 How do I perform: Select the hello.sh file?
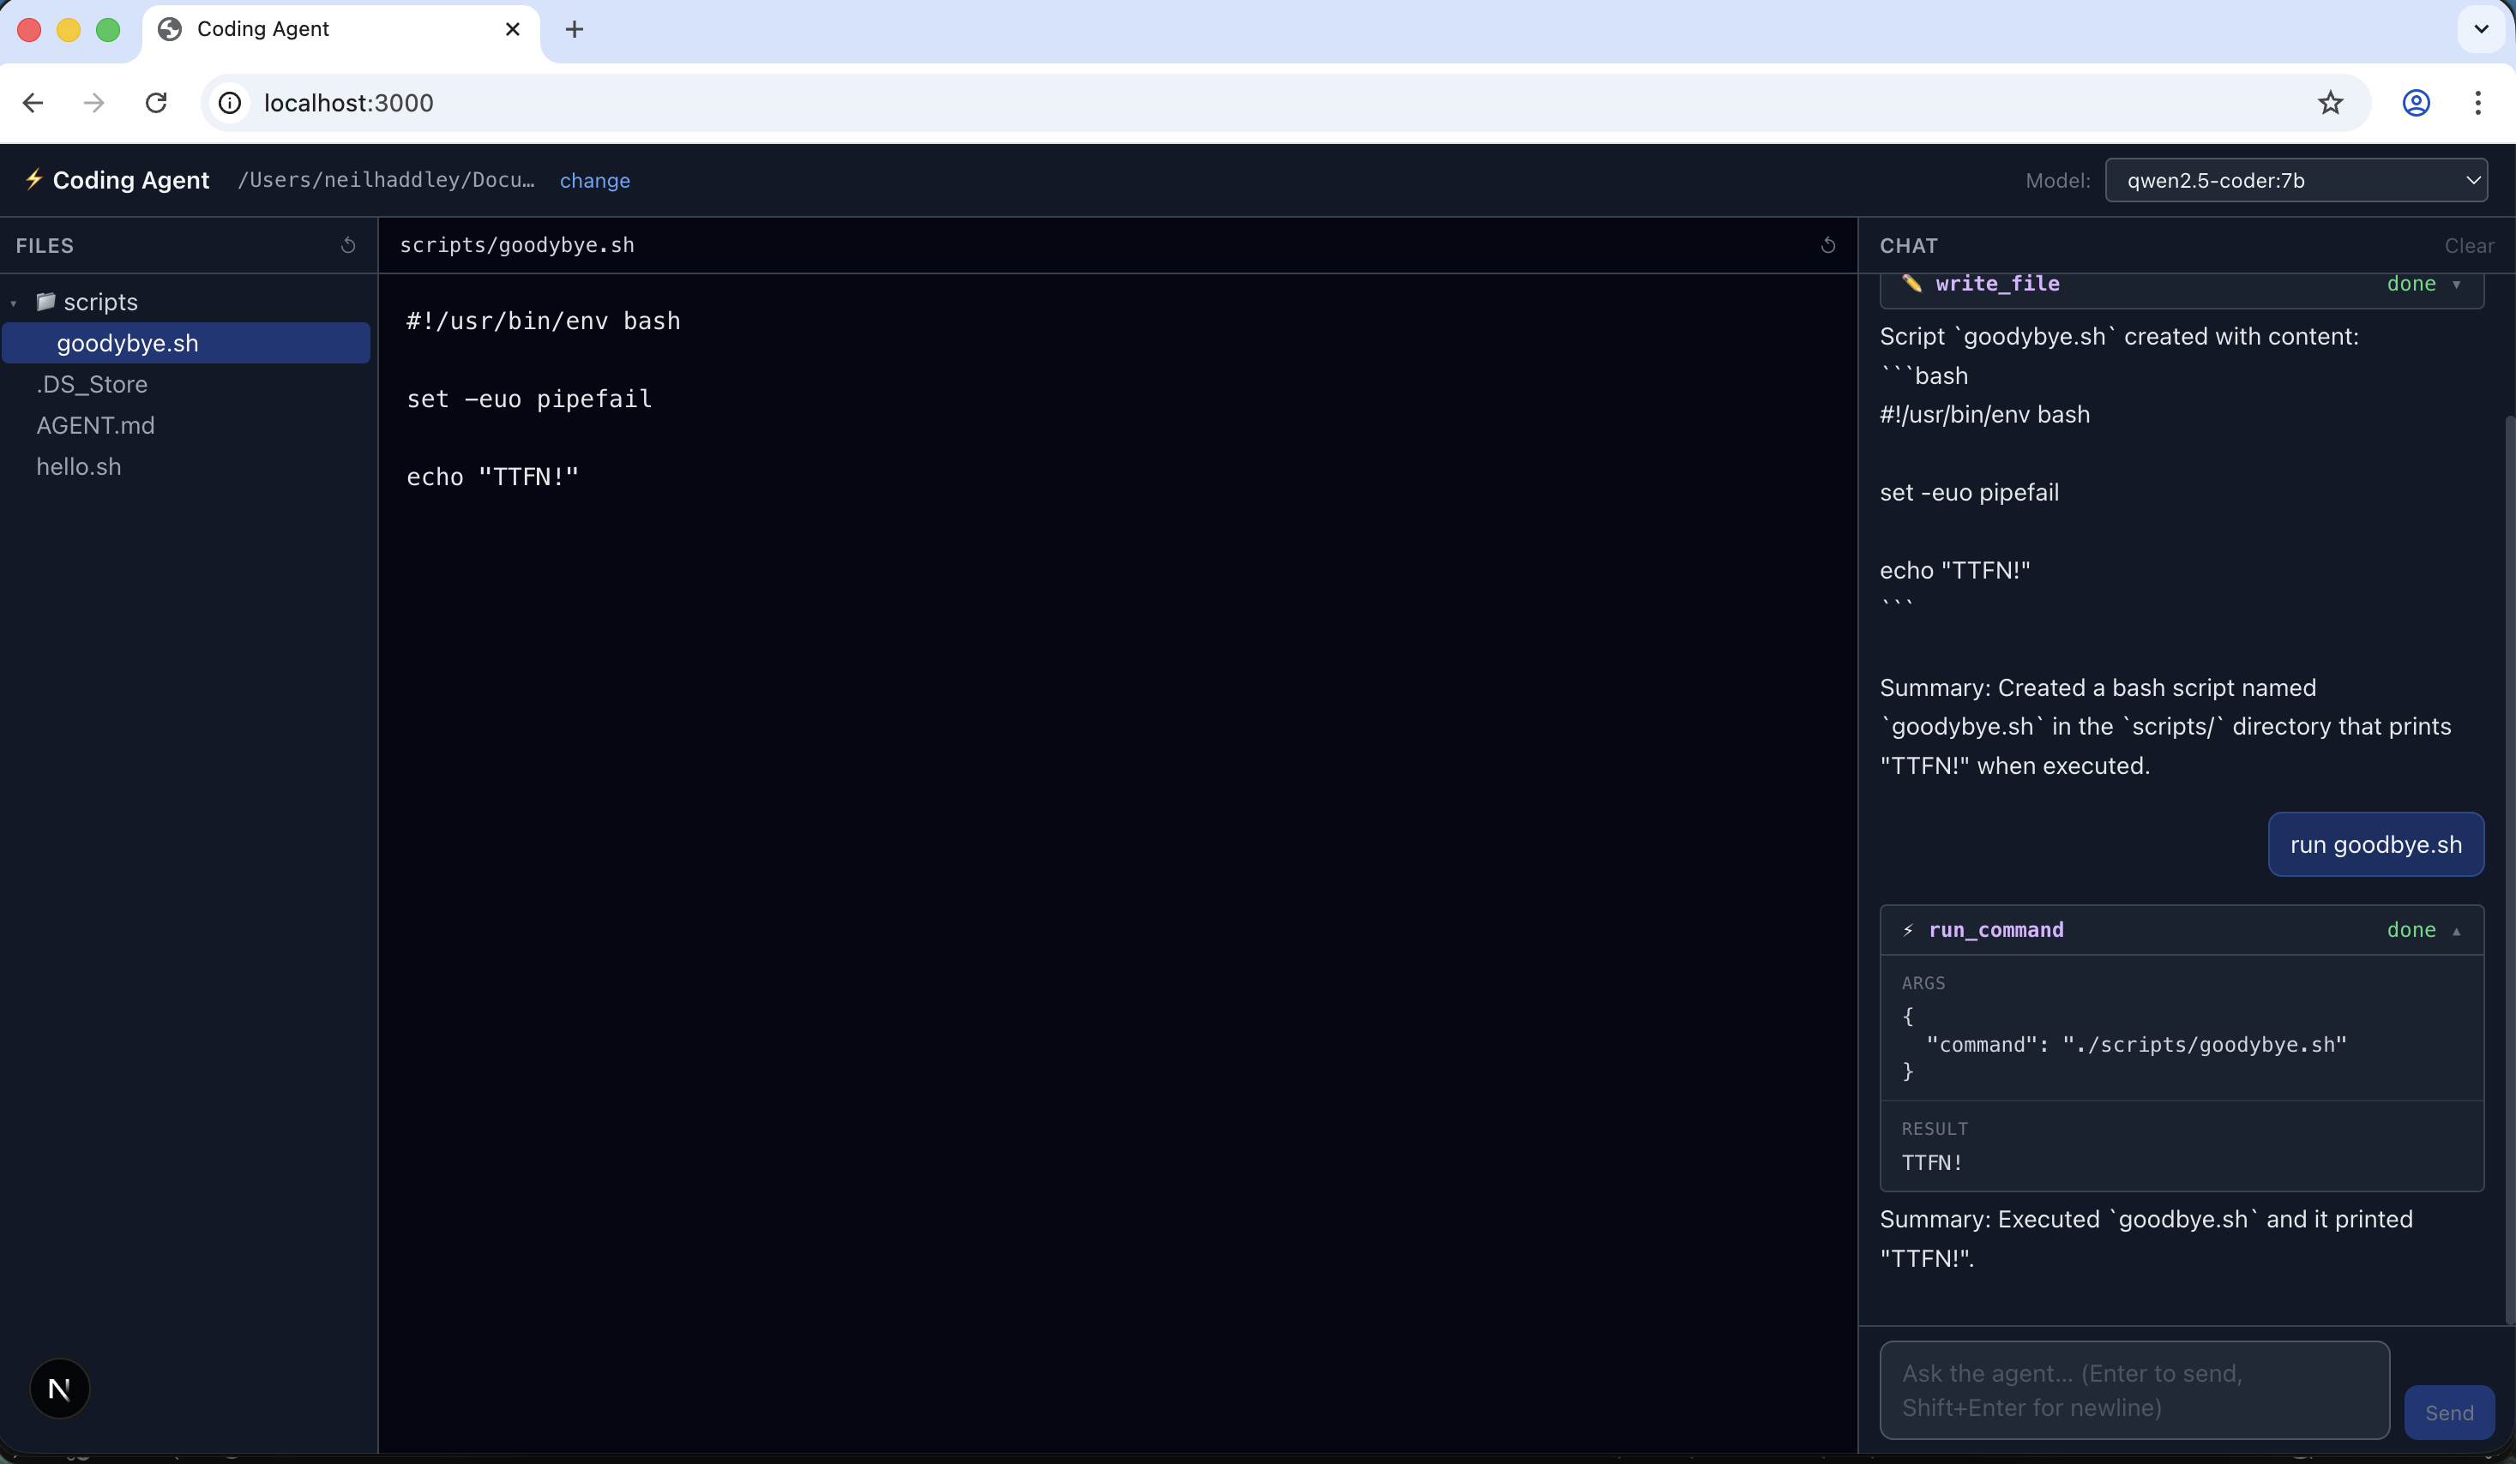78,465
